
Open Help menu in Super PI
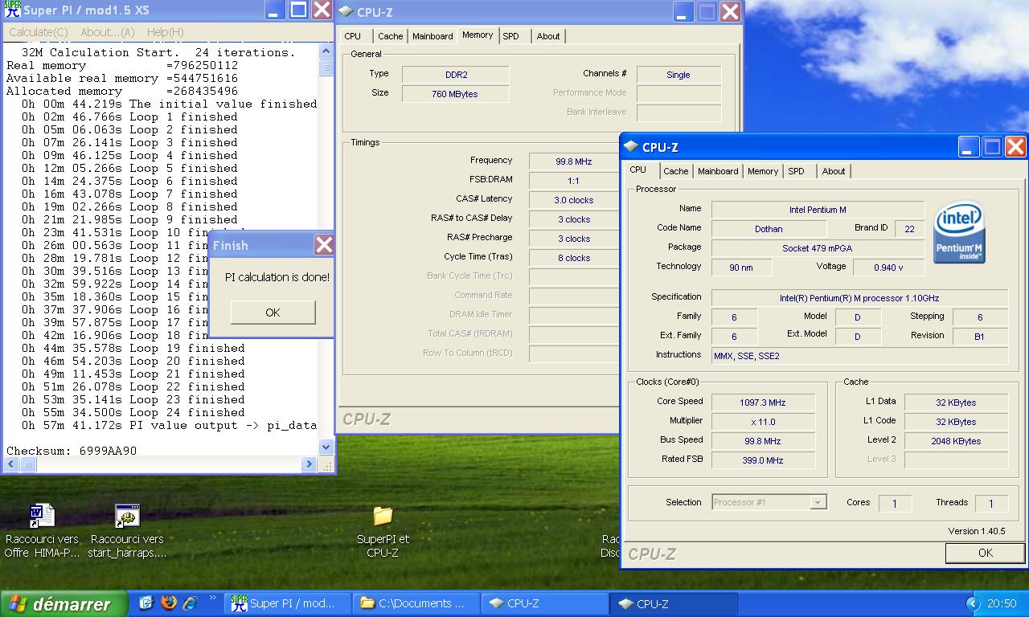click(165, 32)
